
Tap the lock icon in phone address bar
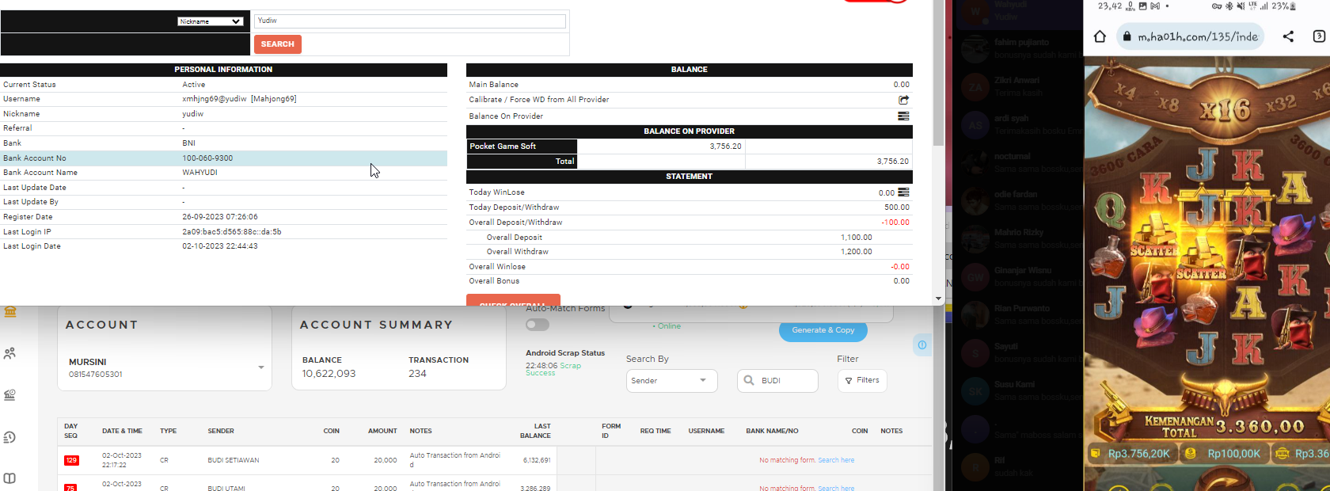(x=1127, y=36)
